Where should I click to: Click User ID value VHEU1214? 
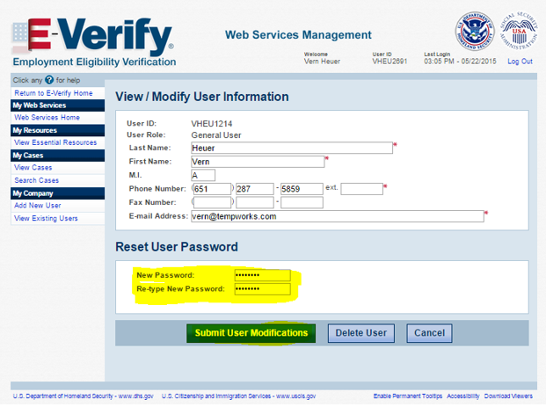click(x=212, y=124)
